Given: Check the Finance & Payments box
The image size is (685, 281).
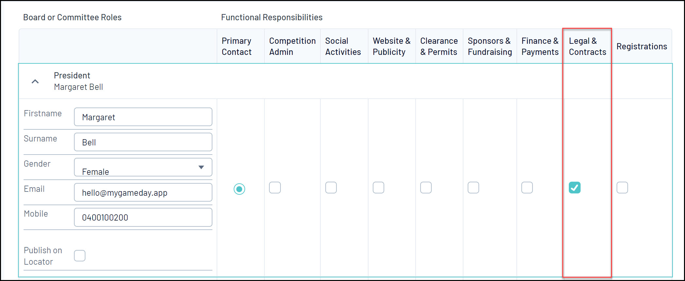Looking at the screenshot, I should click(527, 188).
